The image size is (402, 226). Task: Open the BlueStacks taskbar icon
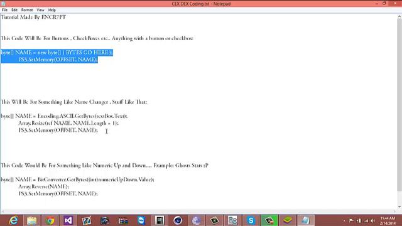[288, 220]
